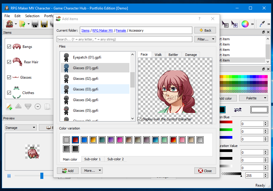Click the file list scrollbar down arrow
The height and width of the screenshot is (191, 273).
click(x=133, y=119)
